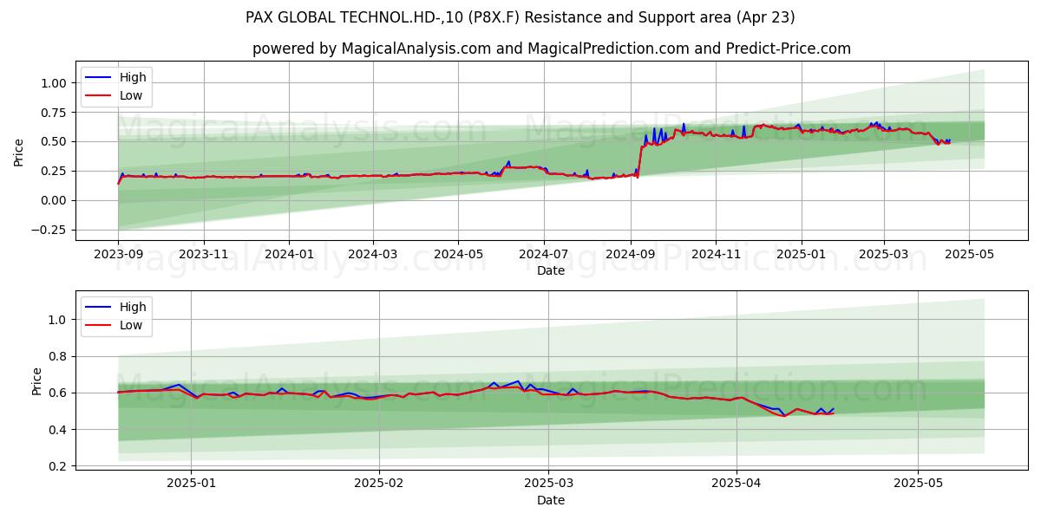Viewport: 1041px width, 520px height.
Task: Click the '2025-02' date label on bottom axis
Action: click(380, 484)
